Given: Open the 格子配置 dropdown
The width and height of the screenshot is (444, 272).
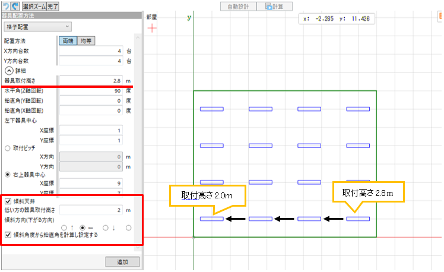Looking at the screenshot, I should (37, 26).
